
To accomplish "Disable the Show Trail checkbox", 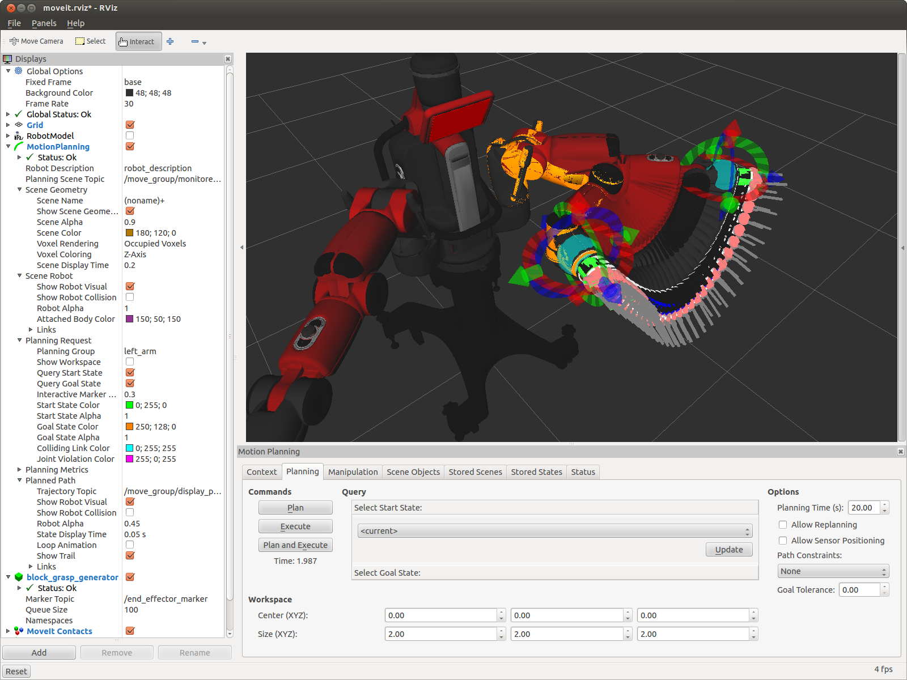I will click(x=130, y=556).
